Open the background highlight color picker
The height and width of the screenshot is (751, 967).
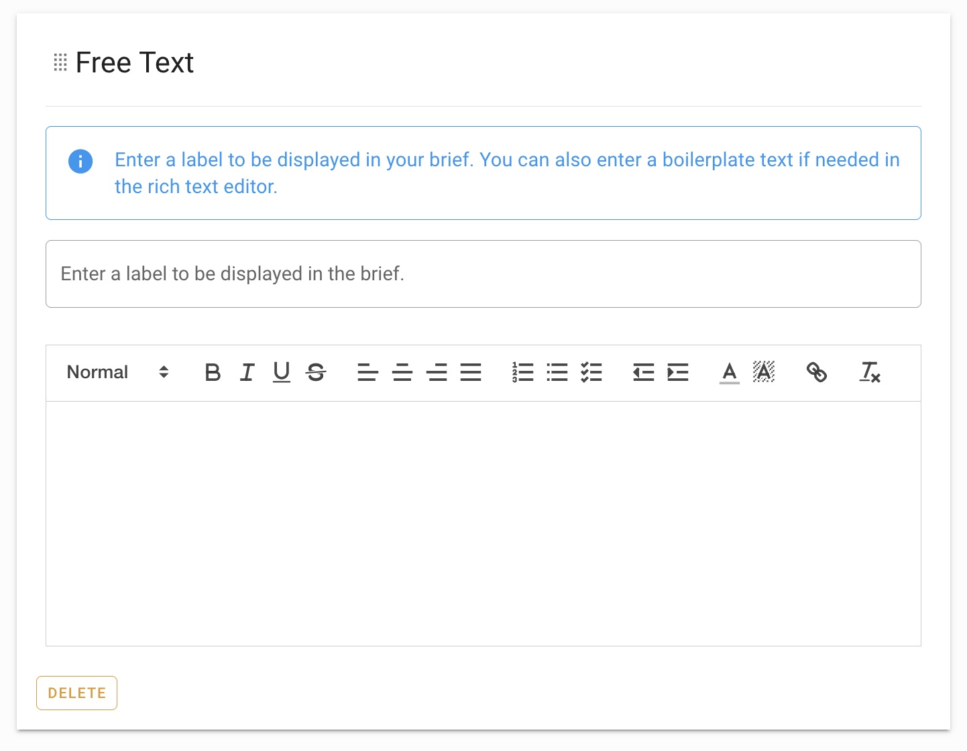764,372
